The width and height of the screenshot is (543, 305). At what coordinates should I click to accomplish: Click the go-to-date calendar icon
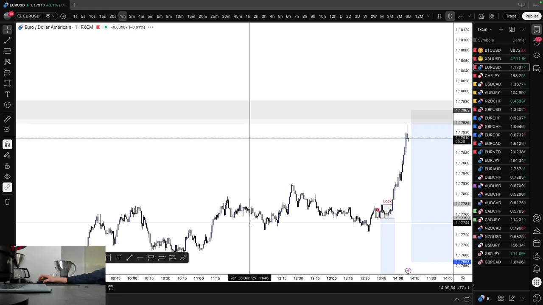110,288
